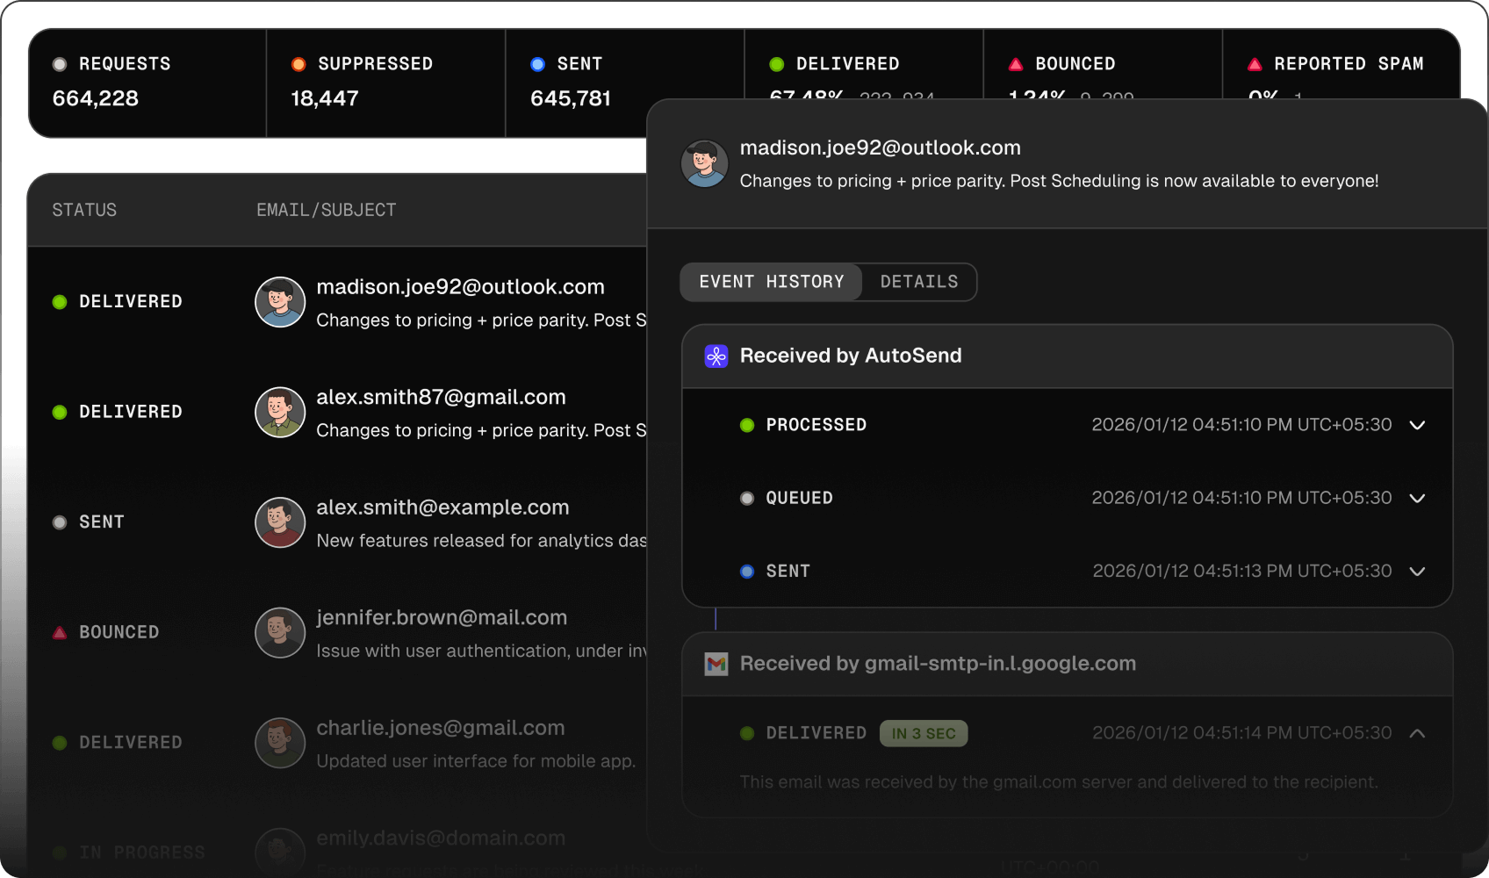Click the Email/Subject column header
The height and width of the screenshot is (878, 1489).
[326, 210]
